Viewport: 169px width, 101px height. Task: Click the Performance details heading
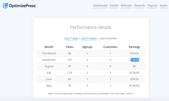(x=91, y=27)
